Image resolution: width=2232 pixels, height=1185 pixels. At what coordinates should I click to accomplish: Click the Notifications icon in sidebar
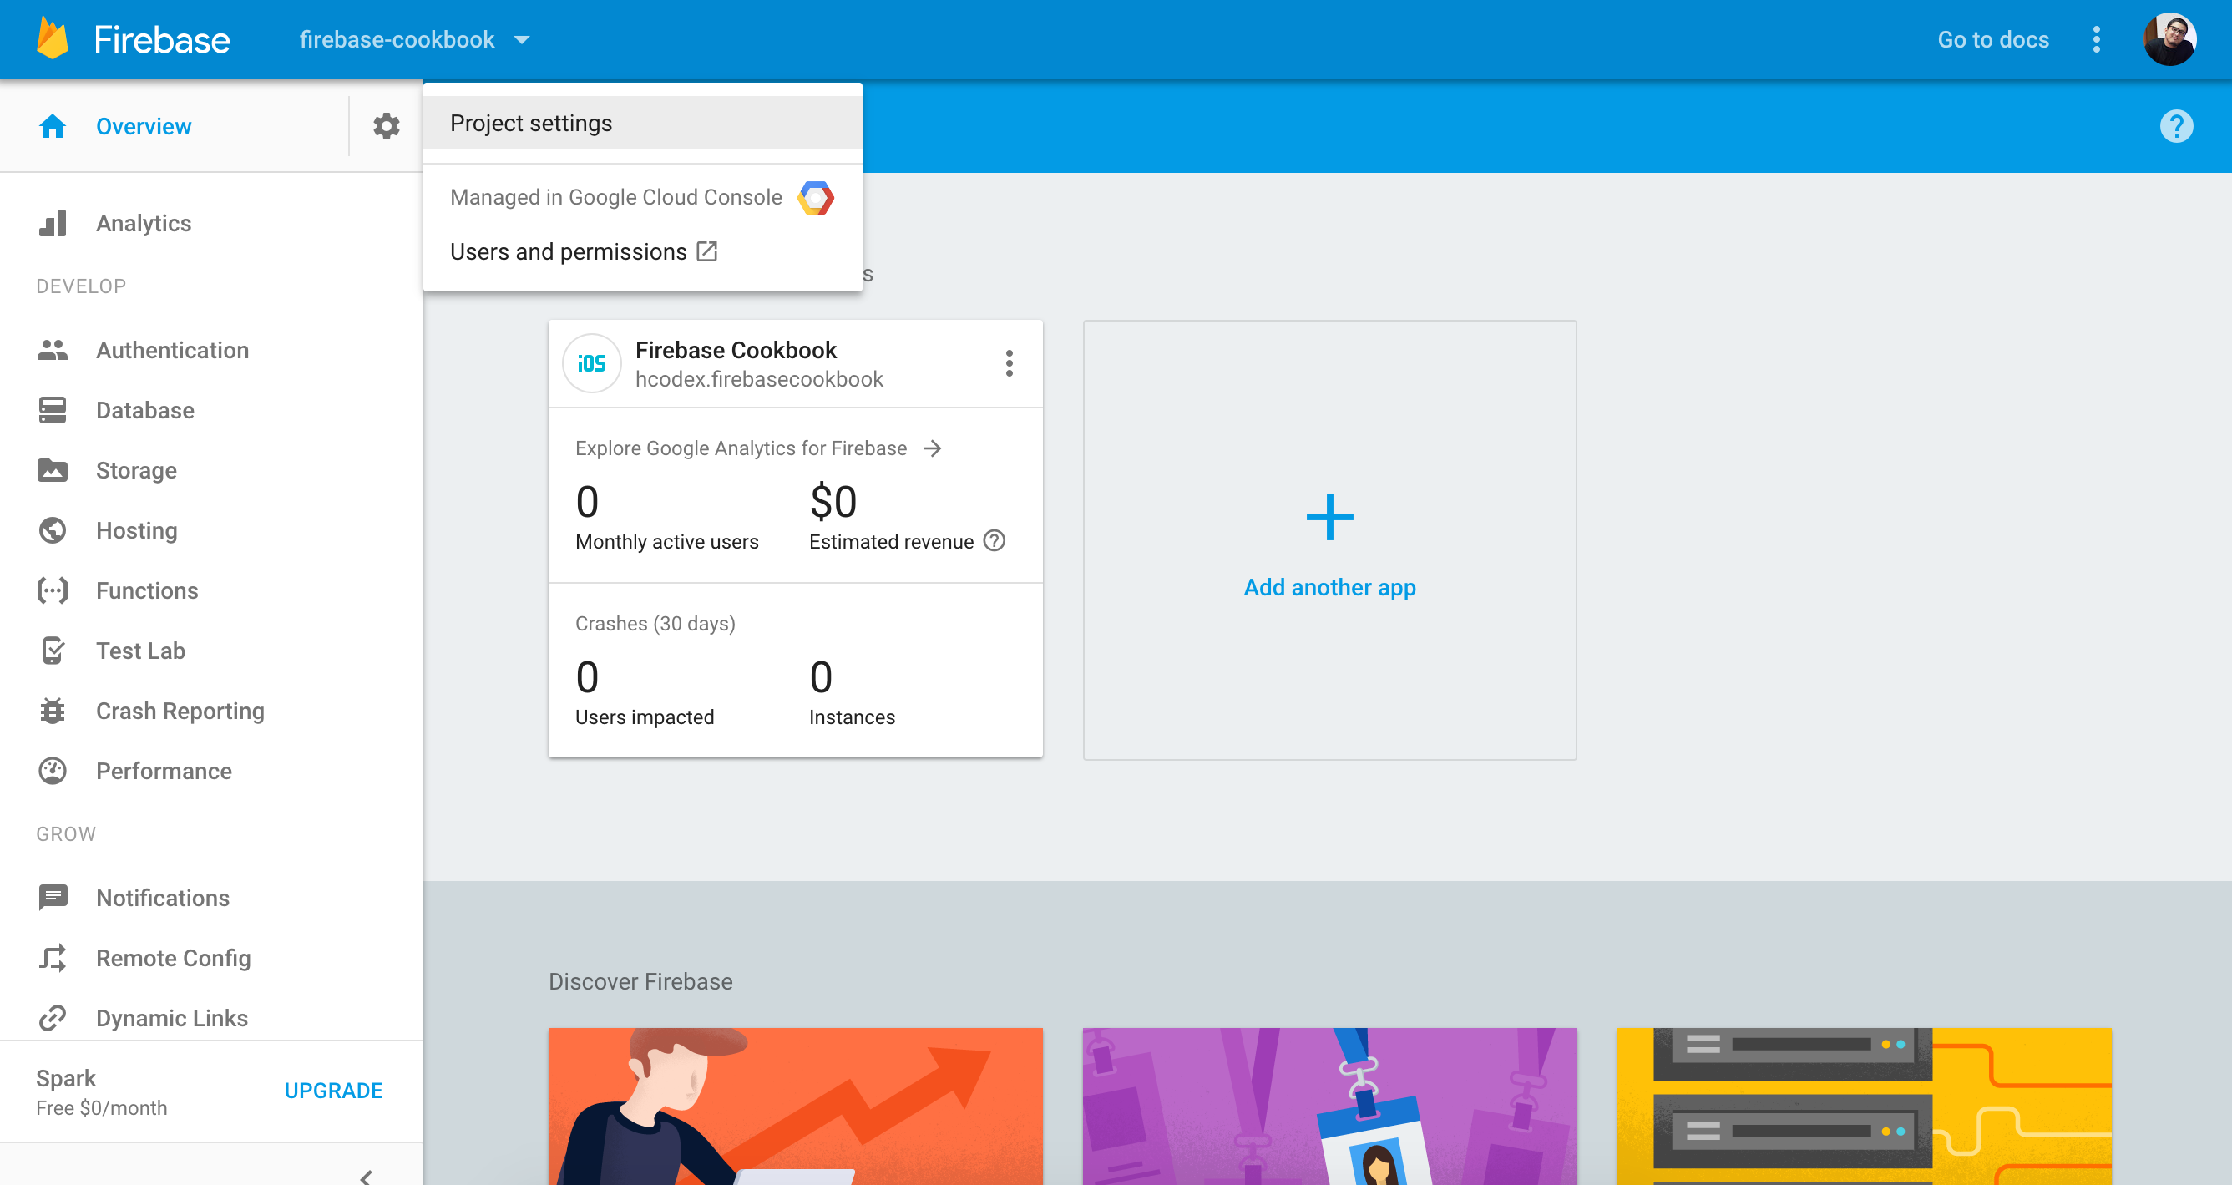(x=53, y=897)
